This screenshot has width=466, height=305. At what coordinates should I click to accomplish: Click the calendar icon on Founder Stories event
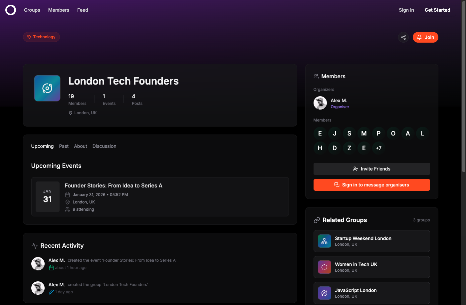point(68,194)
